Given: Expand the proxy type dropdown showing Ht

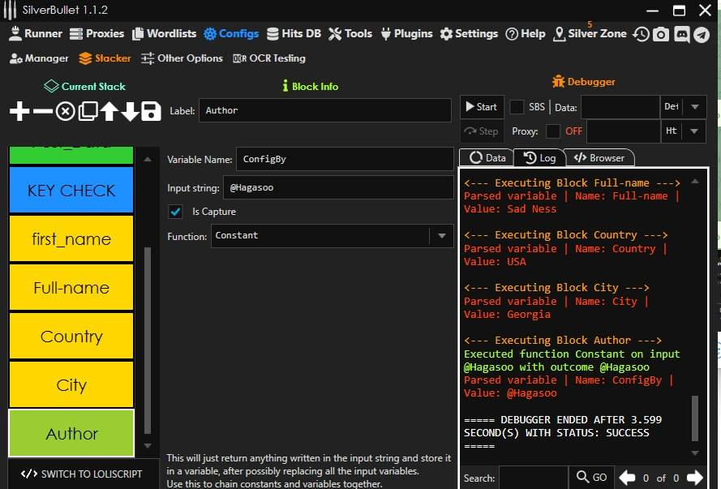Looking at the screenshot, I should pyautogui.click(x=694, y=131).
